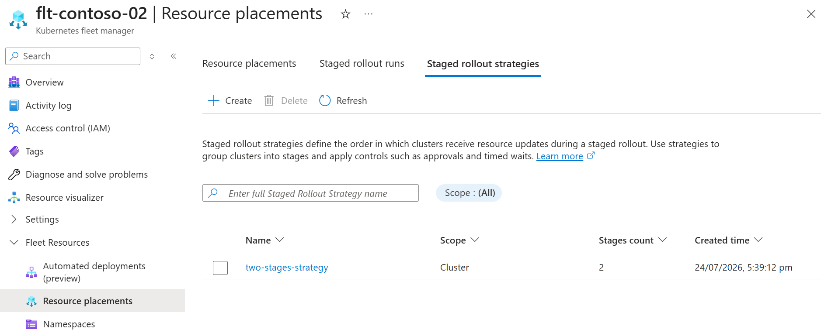Click Create to add a strategy

point(230,100)
